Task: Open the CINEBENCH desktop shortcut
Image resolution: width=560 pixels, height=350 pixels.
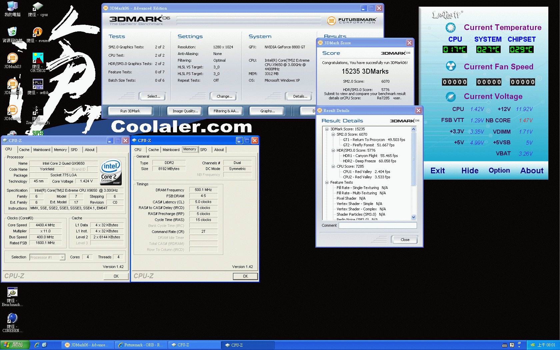Action: click(x=12, y=323)
